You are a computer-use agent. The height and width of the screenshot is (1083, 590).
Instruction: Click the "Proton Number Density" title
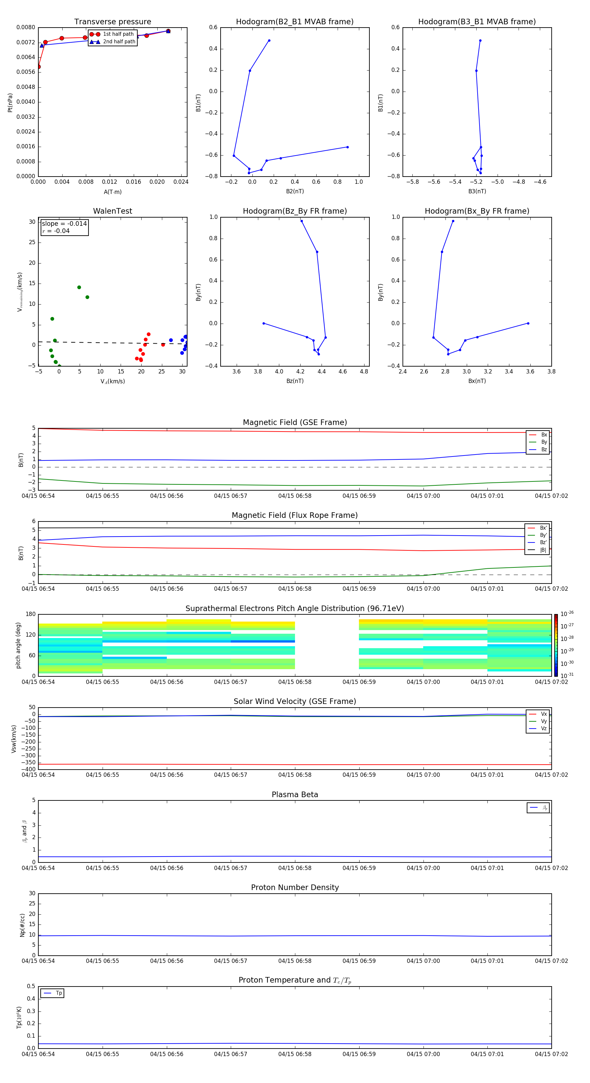pos(295,887)
